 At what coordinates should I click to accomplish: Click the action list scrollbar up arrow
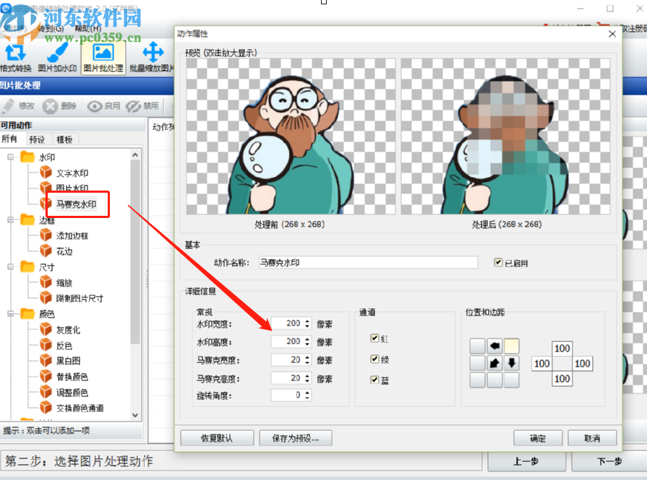[x=135, y=155]
